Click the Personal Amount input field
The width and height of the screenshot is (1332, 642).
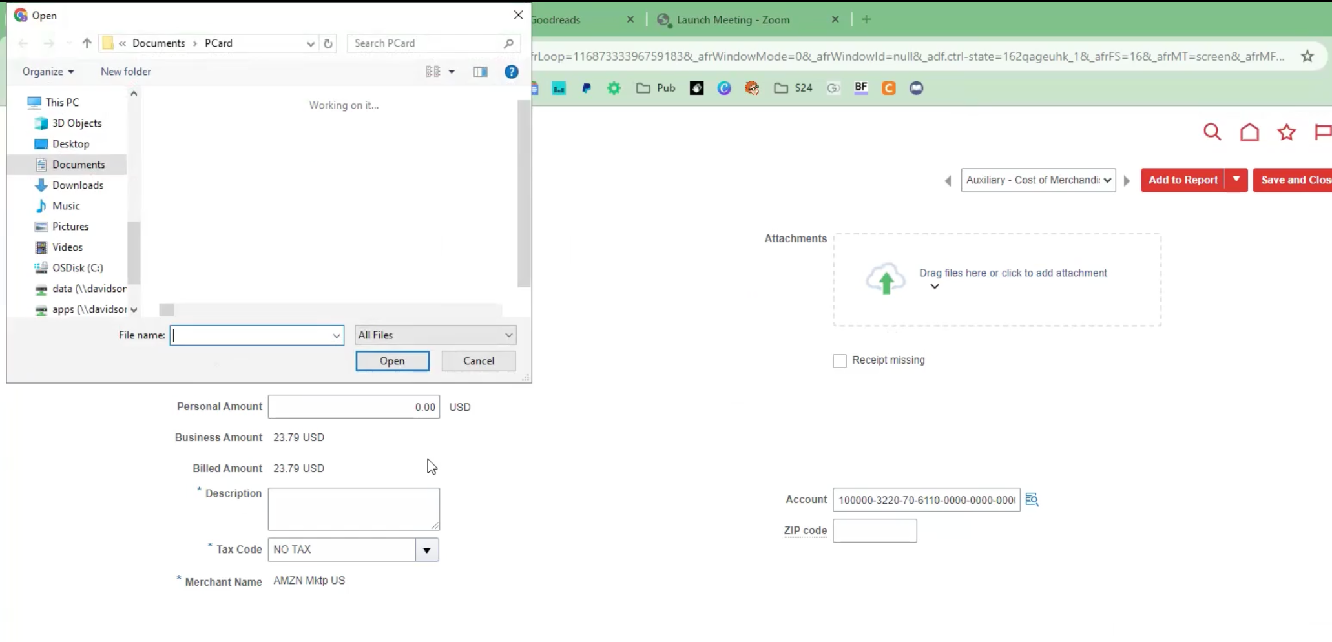(x=354, y=407)
